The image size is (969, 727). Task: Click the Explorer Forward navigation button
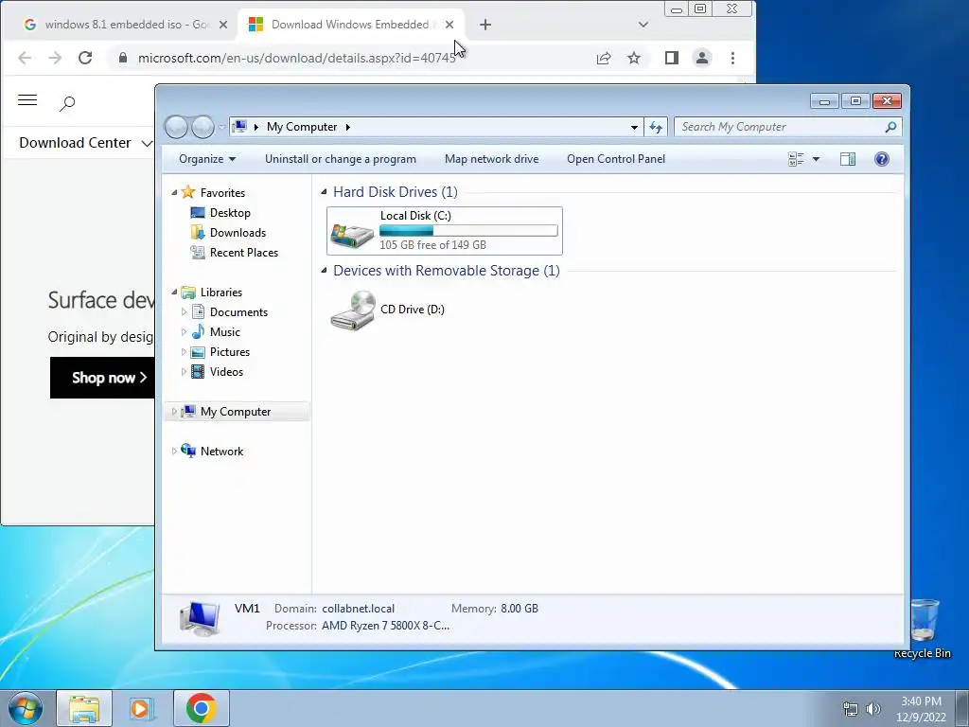coord(203,127)
